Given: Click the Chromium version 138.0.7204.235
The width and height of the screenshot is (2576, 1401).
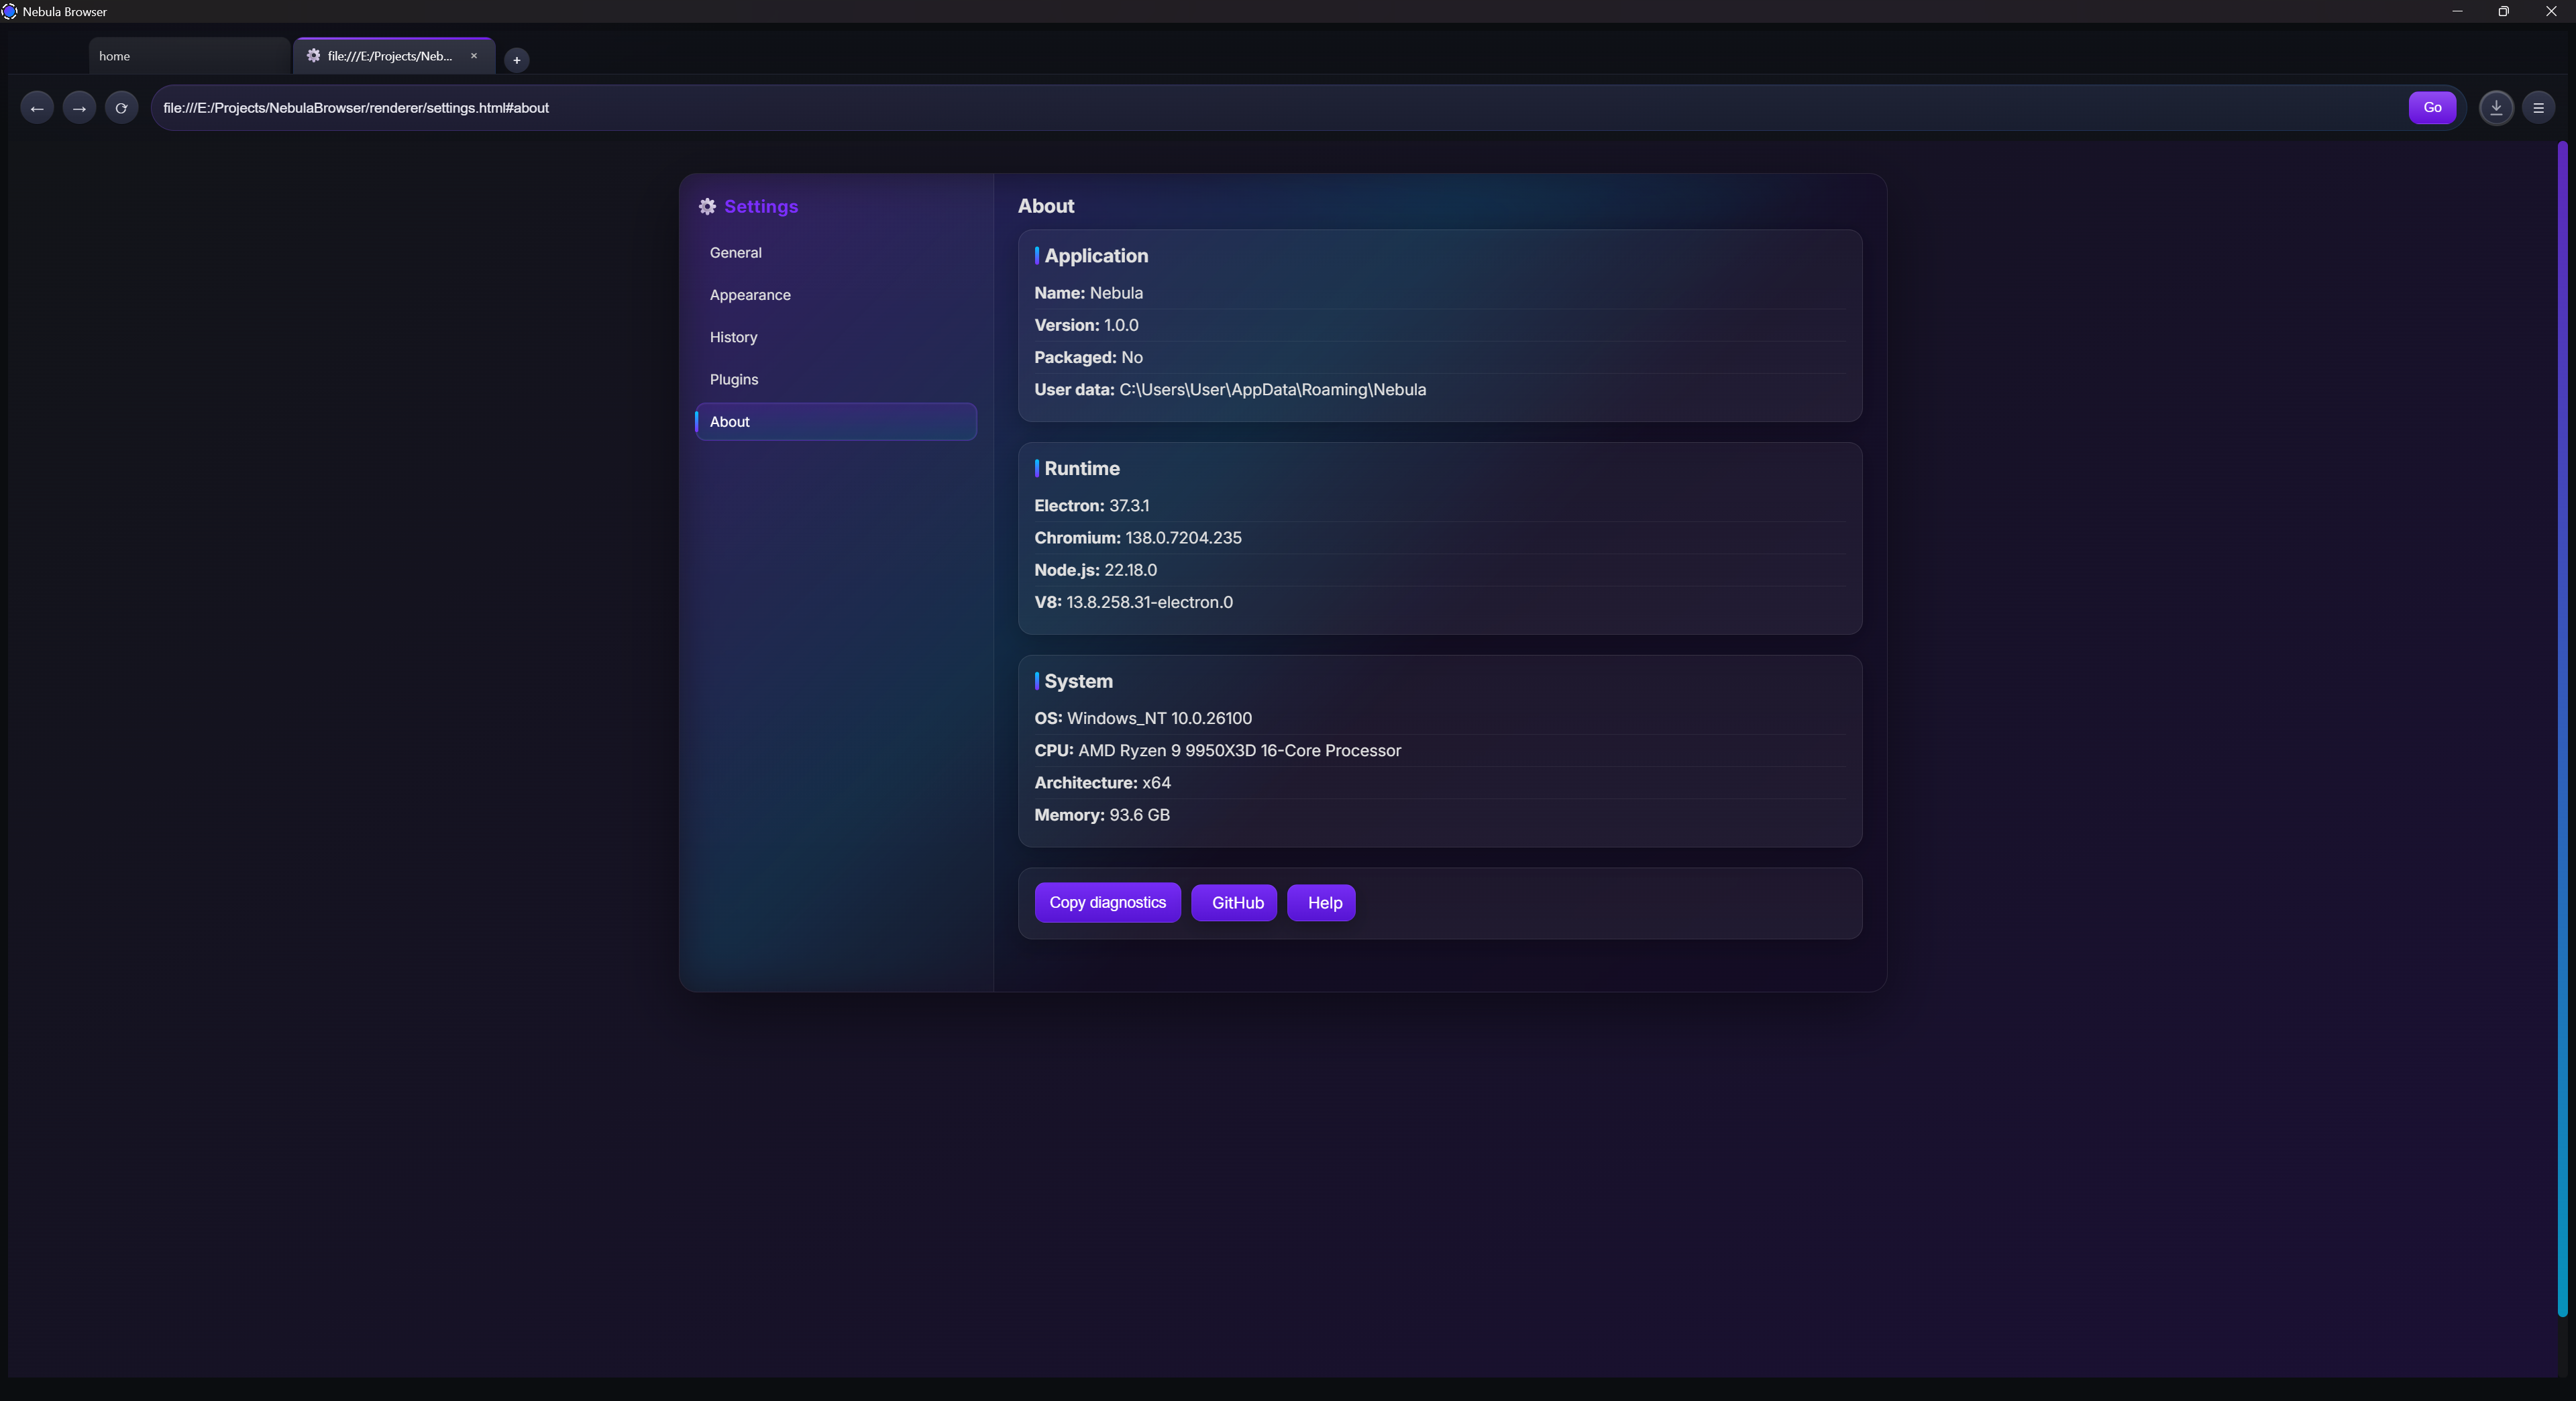Looking at the screenshot, I should 1183,538.
